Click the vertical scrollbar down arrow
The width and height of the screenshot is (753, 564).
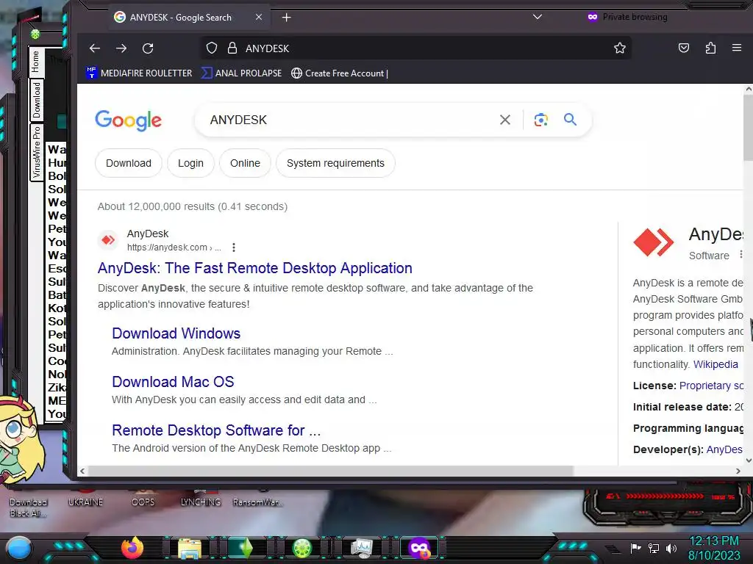(749, 460)
